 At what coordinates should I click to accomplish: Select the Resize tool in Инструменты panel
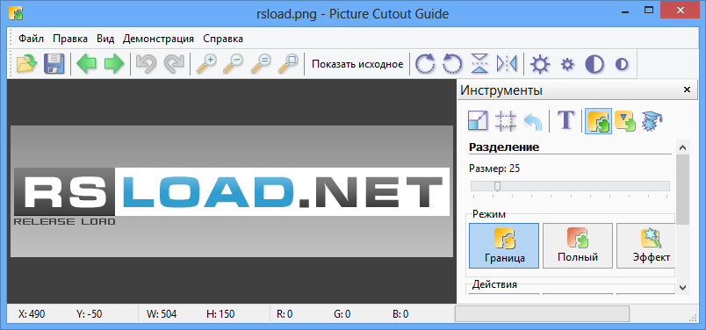click(x=478, y=121)
